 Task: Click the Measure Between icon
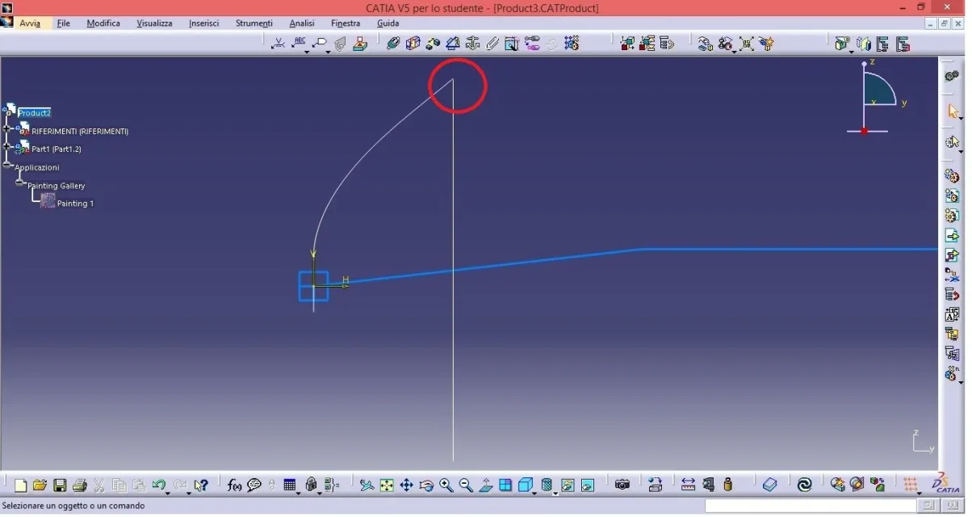click(688, 485)
